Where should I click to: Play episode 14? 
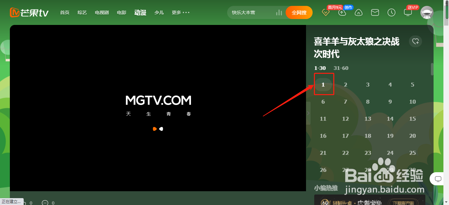[390, 119]
